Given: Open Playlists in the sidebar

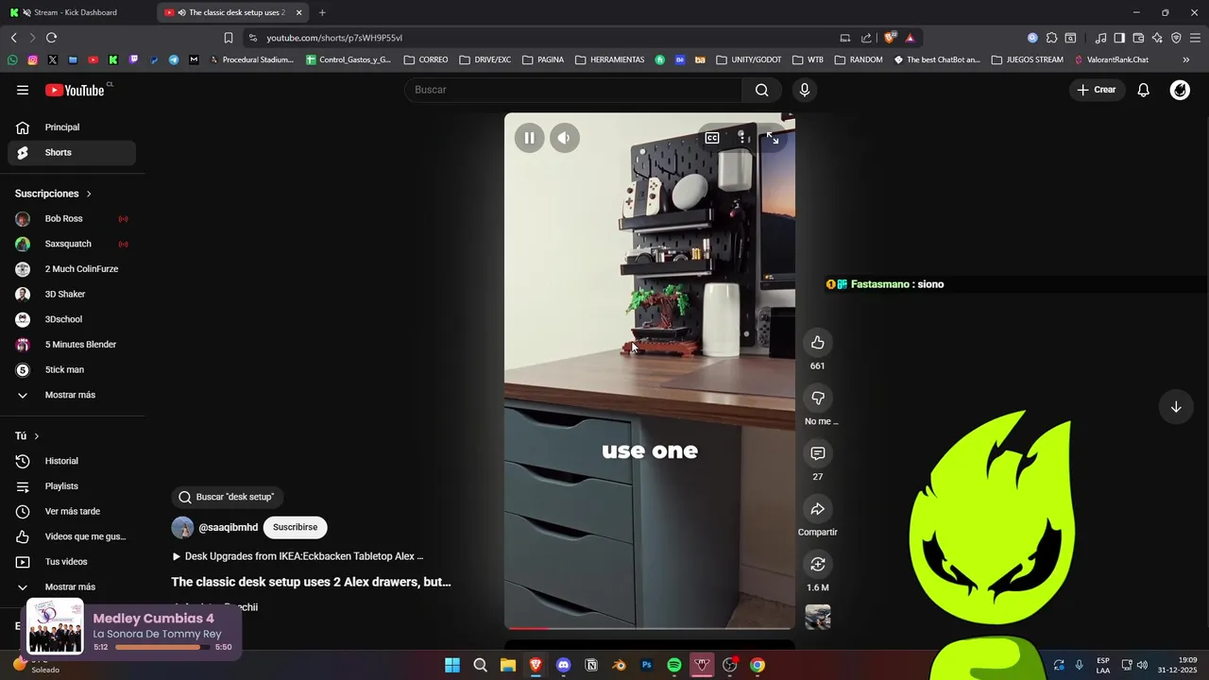Looking at the screenshot, I should pos(72,486).
